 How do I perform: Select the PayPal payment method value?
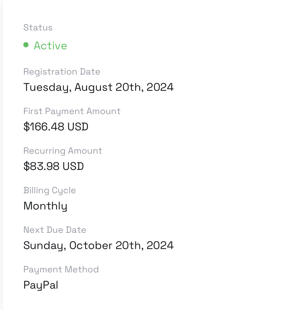tap(41, 285)
